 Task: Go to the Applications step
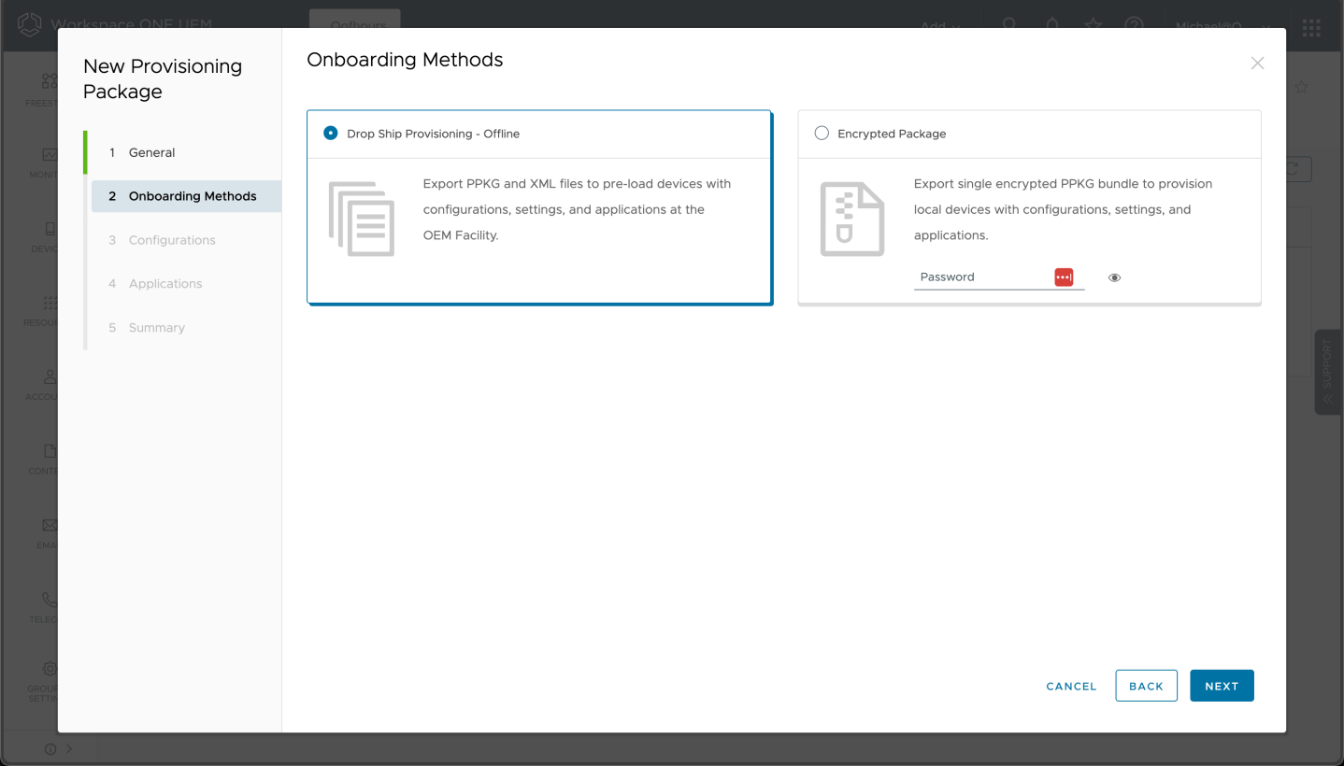[165, 283]
